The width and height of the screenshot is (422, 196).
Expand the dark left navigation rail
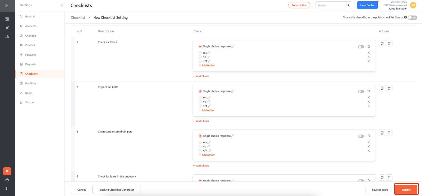(x=7, y=5)
